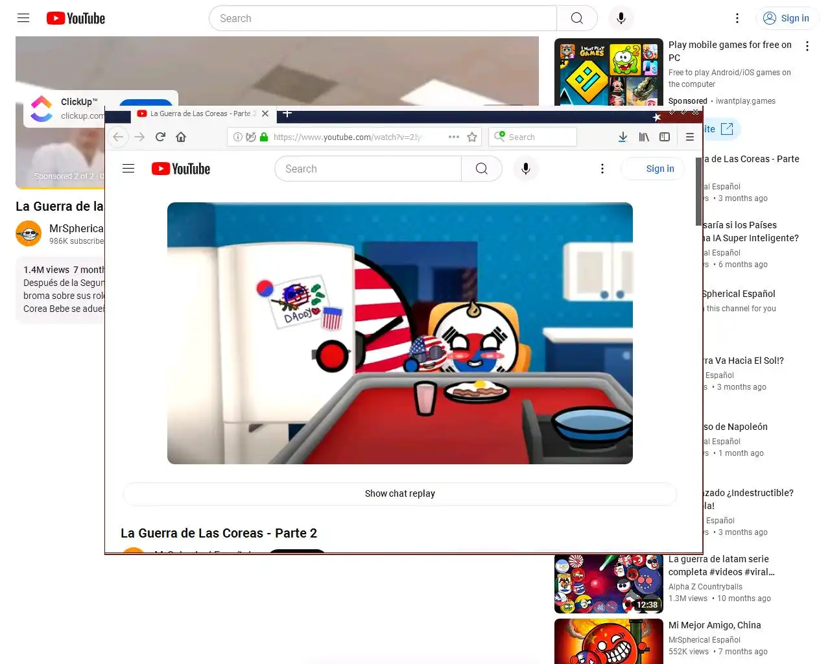This screenshot has width=830, height=664.
Task: Click title ending ¿Indestructible? in sidebar
Action: [x=748, y=499]
